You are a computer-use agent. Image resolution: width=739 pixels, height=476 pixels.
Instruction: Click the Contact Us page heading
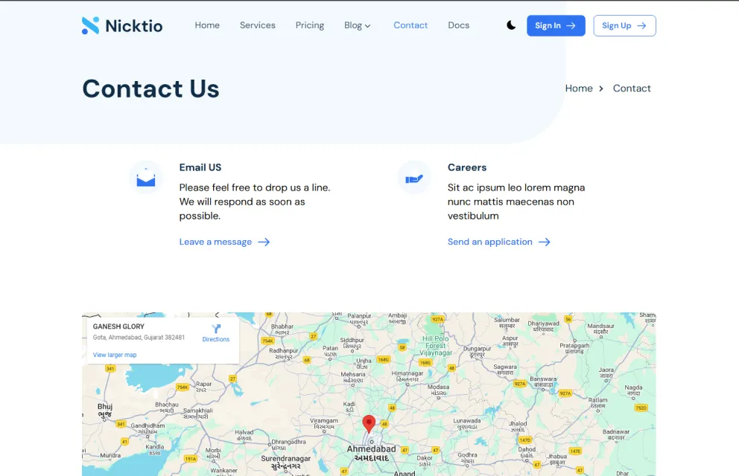[x=150, y=89]
